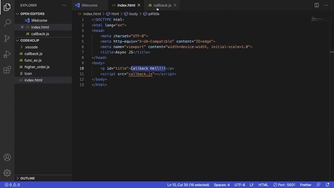334x188 pixels.
Task: Open the notifications bell in status bar
Action: pos(327,184)
